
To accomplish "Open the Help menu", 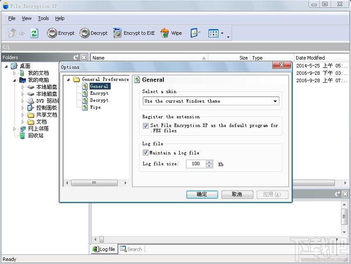I will [60, 18].
